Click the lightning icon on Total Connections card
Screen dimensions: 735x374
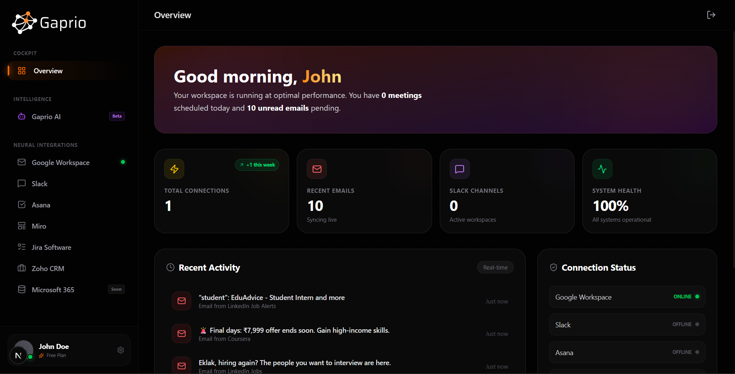[174, 168]
